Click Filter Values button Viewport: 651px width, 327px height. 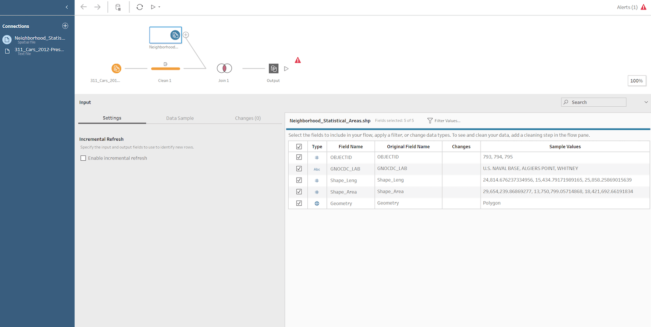pyautogui.click(x=444, y=121)
